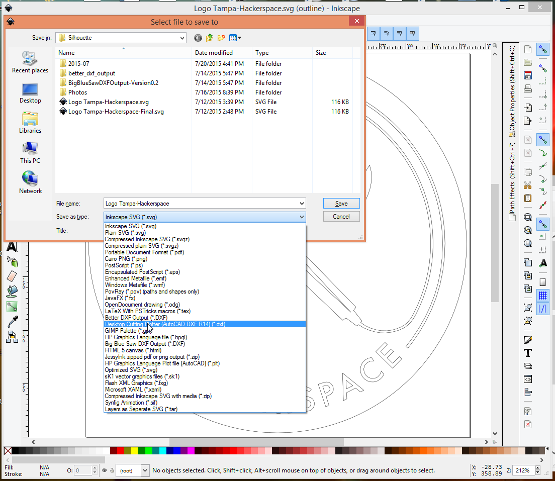This screenshot has height=481, width=555.
Task: Create a new folder in the save dialog
Action: click(221, 38)
